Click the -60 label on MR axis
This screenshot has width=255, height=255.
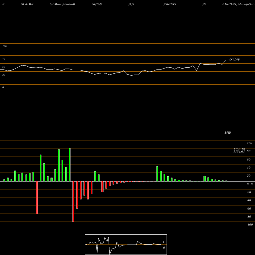[249, 209]
